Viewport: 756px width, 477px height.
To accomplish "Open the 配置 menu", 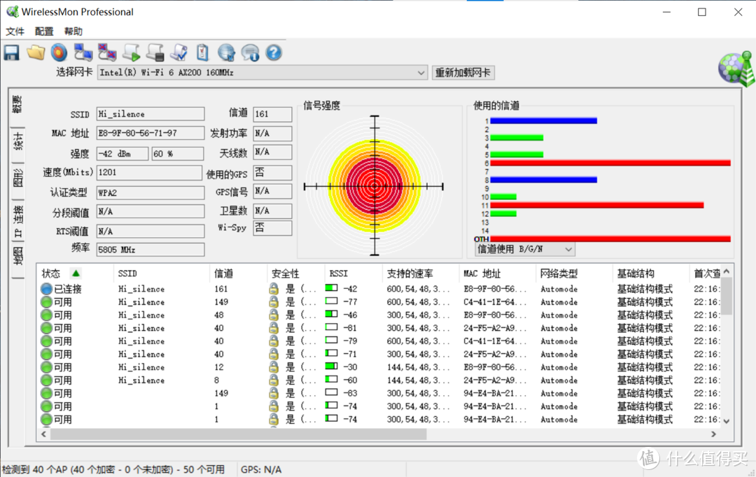I will pyautogui.click(x=44, y=31).
